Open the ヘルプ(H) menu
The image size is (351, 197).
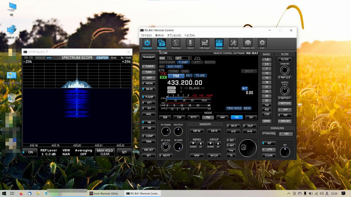point(189,35)
